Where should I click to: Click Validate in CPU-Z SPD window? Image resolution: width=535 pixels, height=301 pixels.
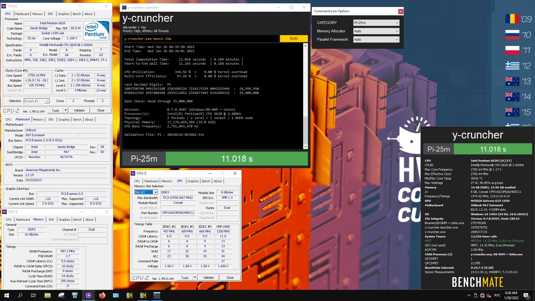tap(208, 278)
